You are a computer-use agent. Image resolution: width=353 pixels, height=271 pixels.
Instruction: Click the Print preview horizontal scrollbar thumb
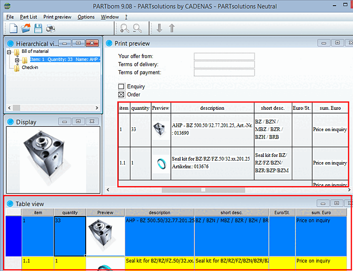pos(203,190)
